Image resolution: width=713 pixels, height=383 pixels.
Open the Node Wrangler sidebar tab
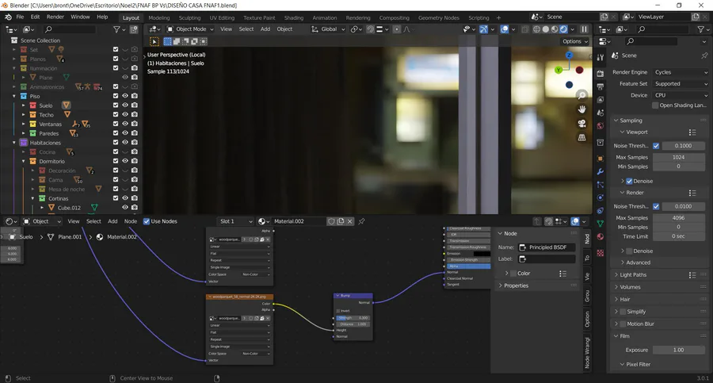coord(587,354)
